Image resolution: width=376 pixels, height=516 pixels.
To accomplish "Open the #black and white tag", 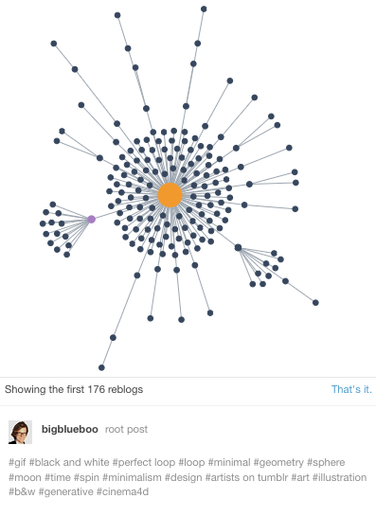I will [x=69, y=462].
